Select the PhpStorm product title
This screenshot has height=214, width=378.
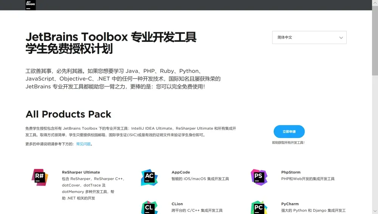point(291,172)
